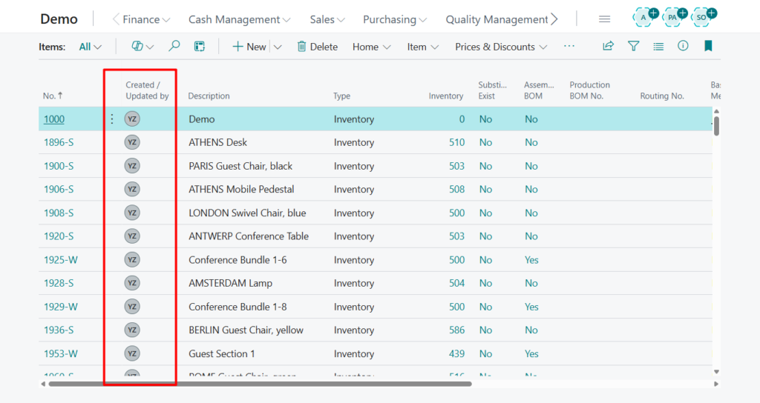760x403 pixels.
Task: Open the Prices & Discounts dropdown
Action: [500, 47]
